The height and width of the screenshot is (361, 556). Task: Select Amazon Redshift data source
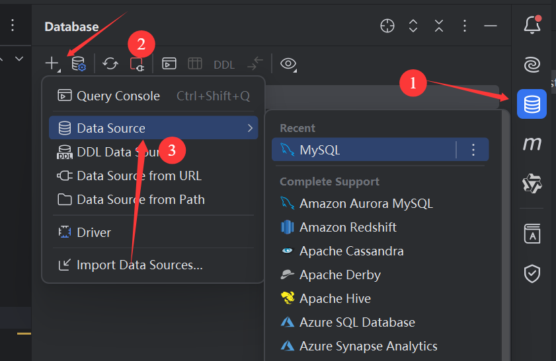(x=348, y=227)
